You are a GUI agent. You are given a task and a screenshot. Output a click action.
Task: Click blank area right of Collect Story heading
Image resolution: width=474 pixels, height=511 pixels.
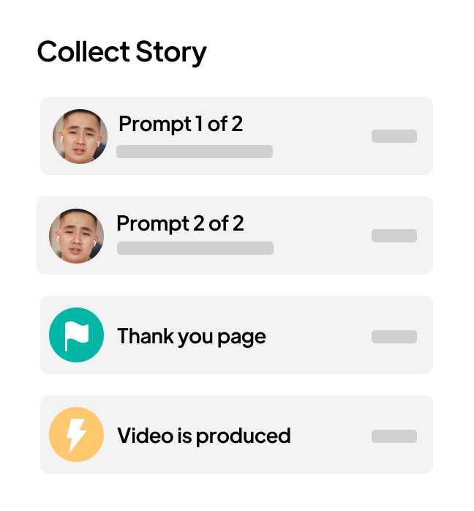click(329, 52)
